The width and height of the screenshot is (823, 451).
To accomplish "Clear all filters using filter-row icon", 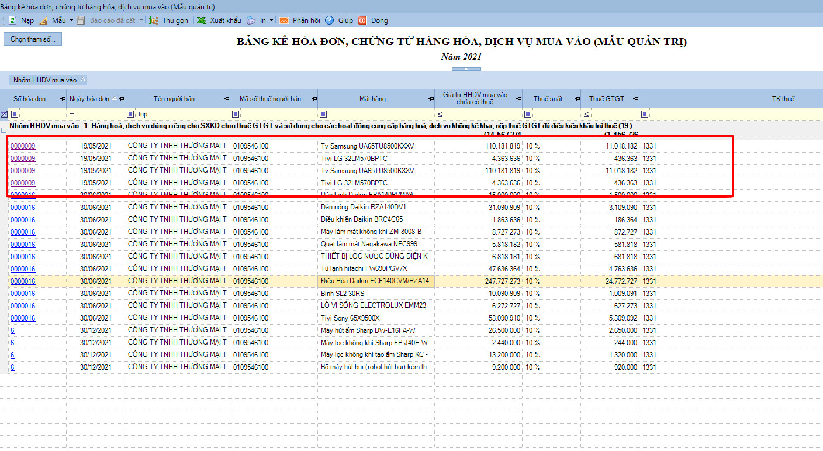I will [4, 114].
